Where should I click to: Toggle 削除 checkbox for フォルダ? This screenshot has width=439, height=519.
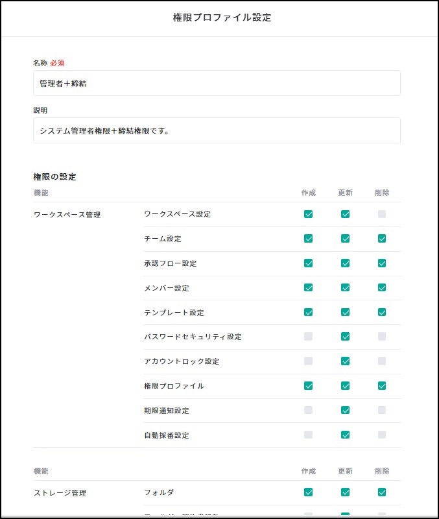tap(382, 492)
